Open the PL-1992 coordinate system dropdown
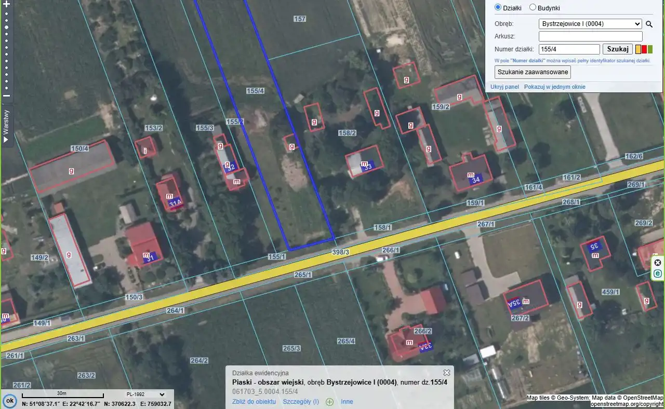The image size is (665, 409). click(x=142, y=394)
